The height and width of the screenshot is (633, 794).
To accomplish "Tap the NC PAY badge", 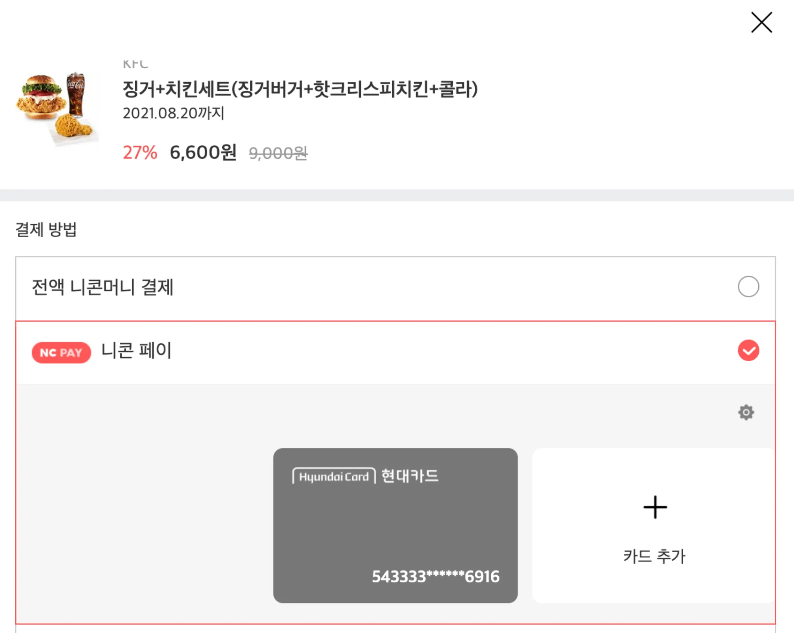I will (x=61, y=352).
